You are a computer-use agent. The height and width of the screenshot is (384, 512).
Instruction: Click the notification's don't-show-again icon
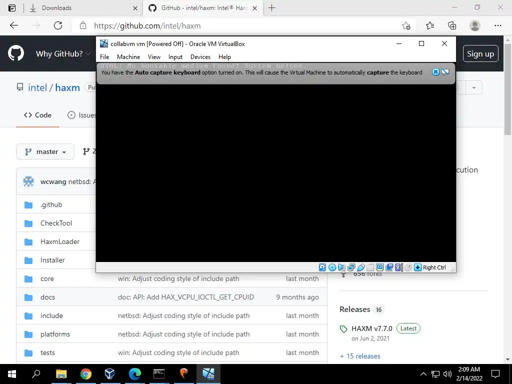pos(445,72)
